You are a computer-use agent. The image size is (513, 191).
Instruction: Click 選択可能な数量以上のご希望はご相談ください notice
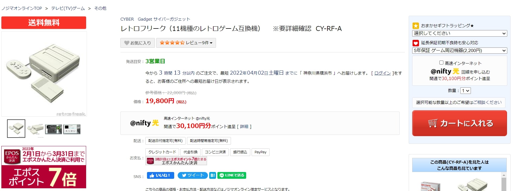pyautogui.click(x=459, y=103)
